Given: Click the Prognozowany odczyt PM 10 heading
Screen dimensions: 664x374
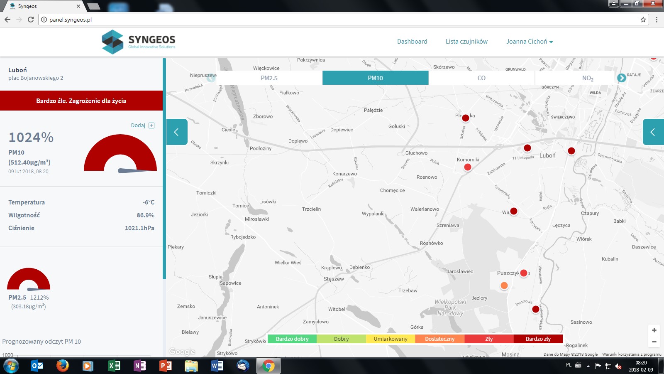Looking at the screenshot, I should tap(41, 342).
